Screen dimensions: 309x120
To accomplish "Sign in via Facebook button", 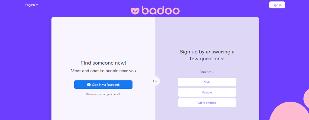I will 103,85.
